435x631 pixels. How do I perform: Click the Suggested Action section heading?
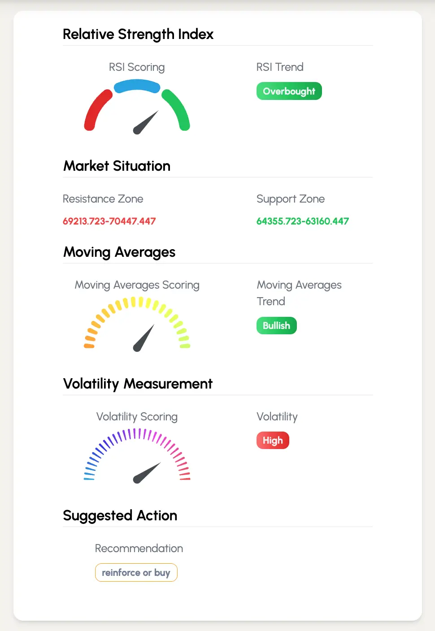coord(120,515)
